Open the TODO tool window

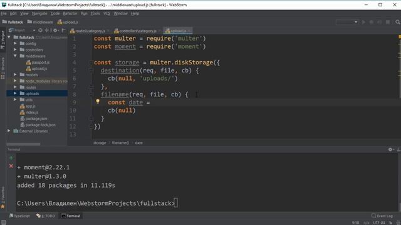(x=46, y=216)
